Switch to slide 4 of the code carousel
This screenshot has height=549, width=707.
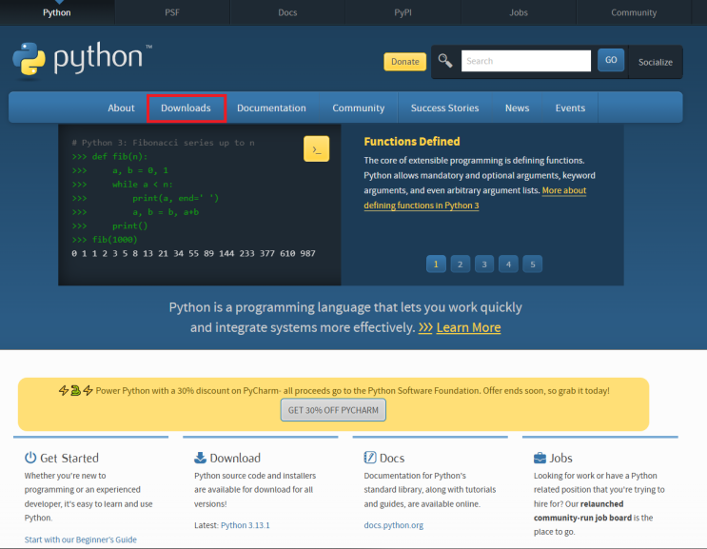click(x=508, y=265)
